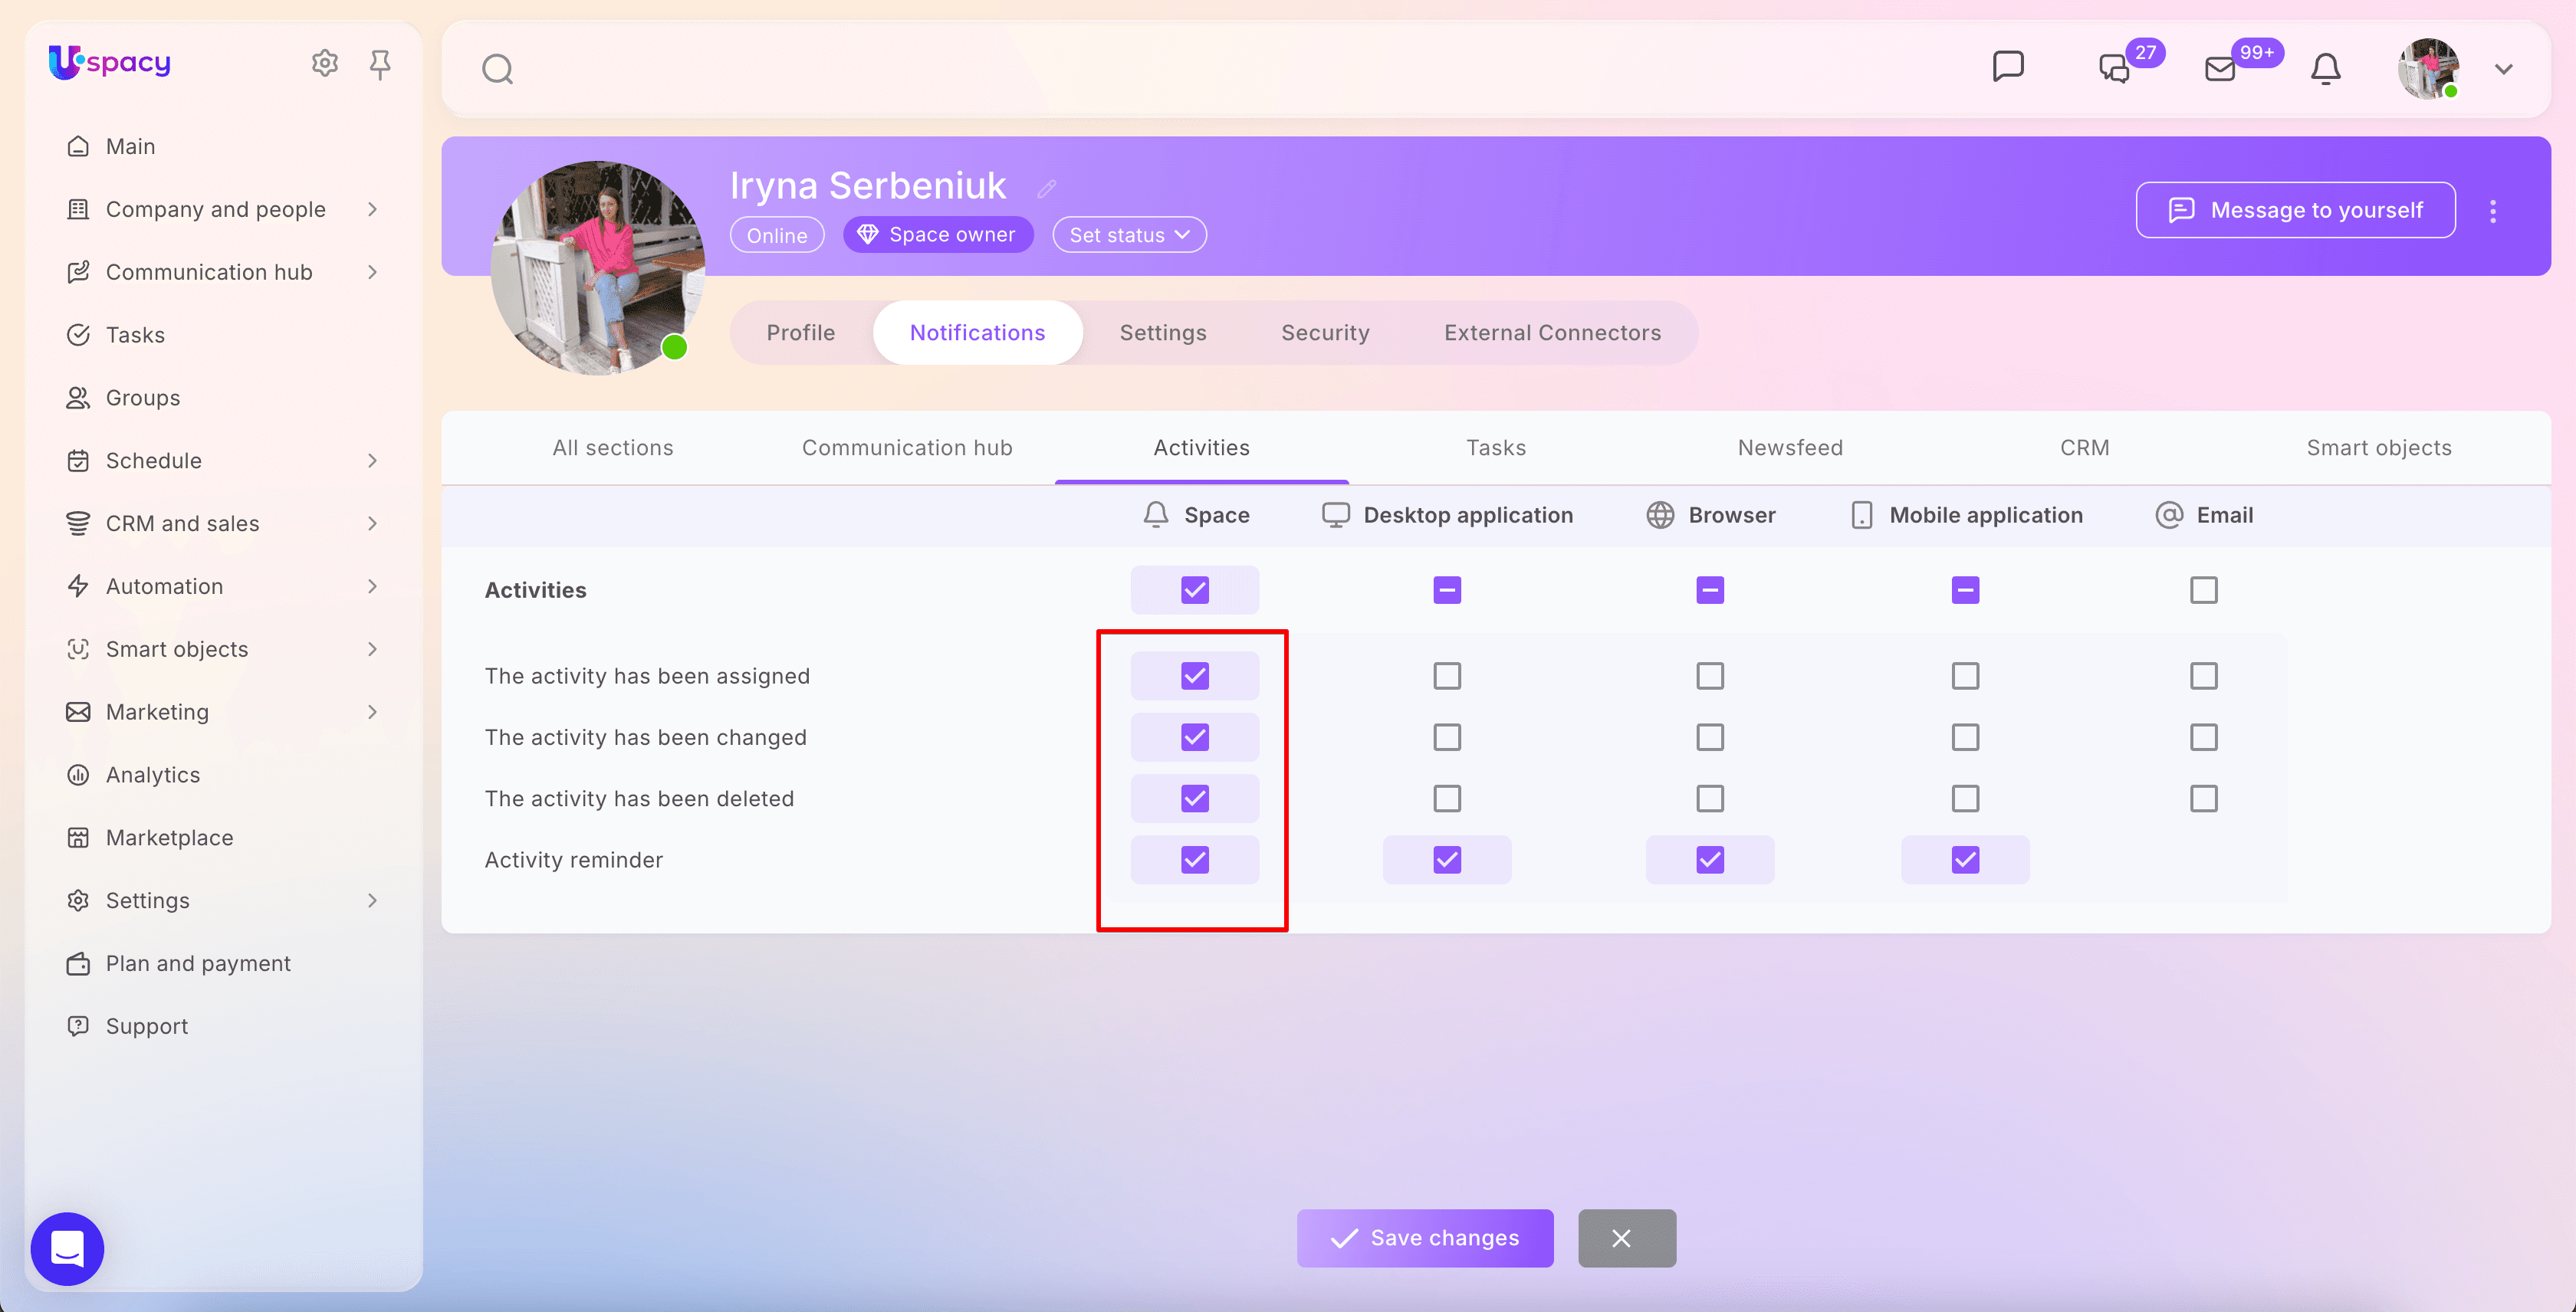Open the three-dot profile options menu
The width and height of the screenshot is (2576, 1312).
(2493, 211)
